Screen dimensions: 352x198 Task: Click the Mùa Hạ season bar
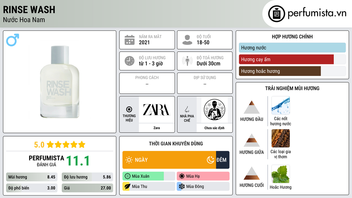[203, 176]
